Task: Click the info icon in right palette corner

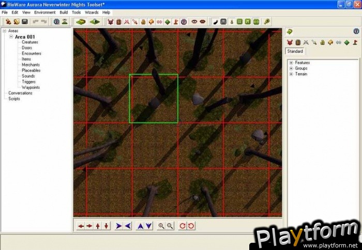Action: click(356, 31)
